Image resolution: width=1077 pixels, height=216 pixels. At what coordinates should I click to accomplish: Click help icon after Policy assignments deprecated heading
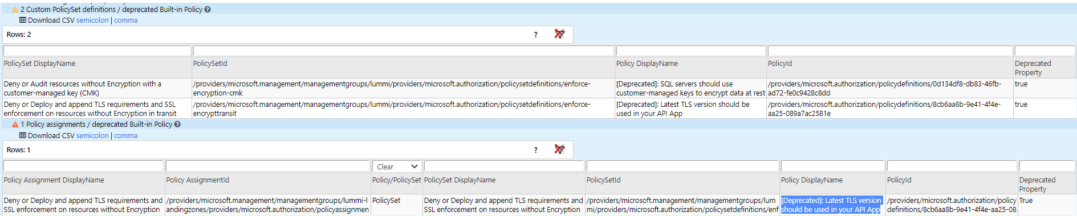click(177, 124)
